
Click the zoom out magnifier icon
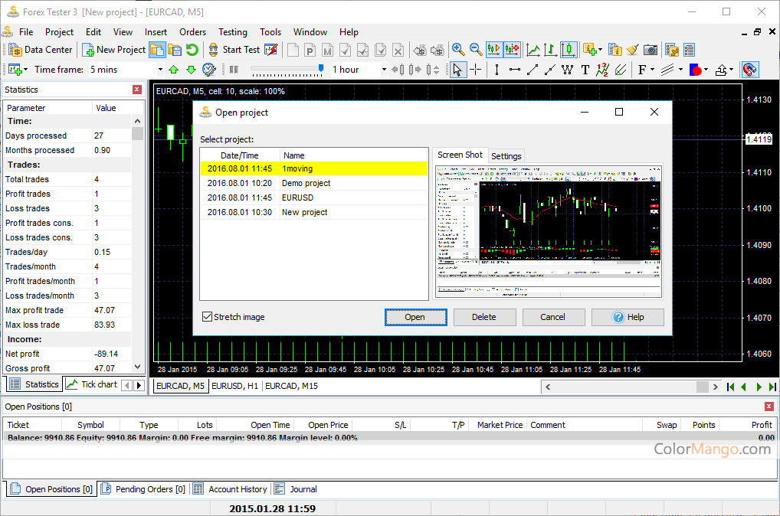pos(476,50)
